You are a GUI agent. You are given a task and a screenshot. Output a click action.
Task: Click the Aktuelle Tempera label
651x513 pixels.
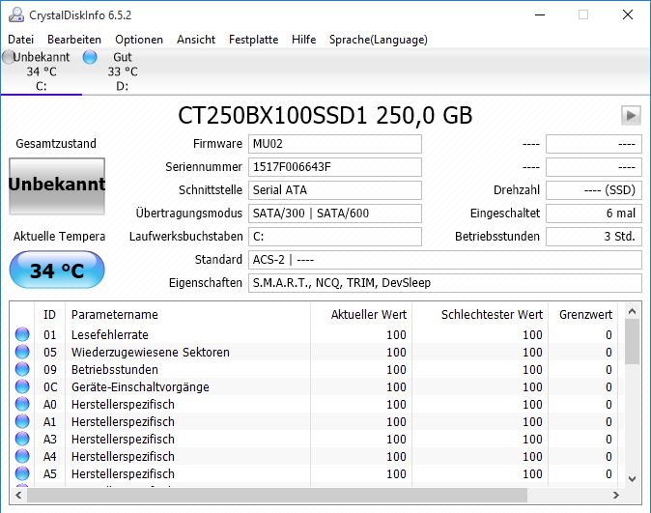(59, 237)
